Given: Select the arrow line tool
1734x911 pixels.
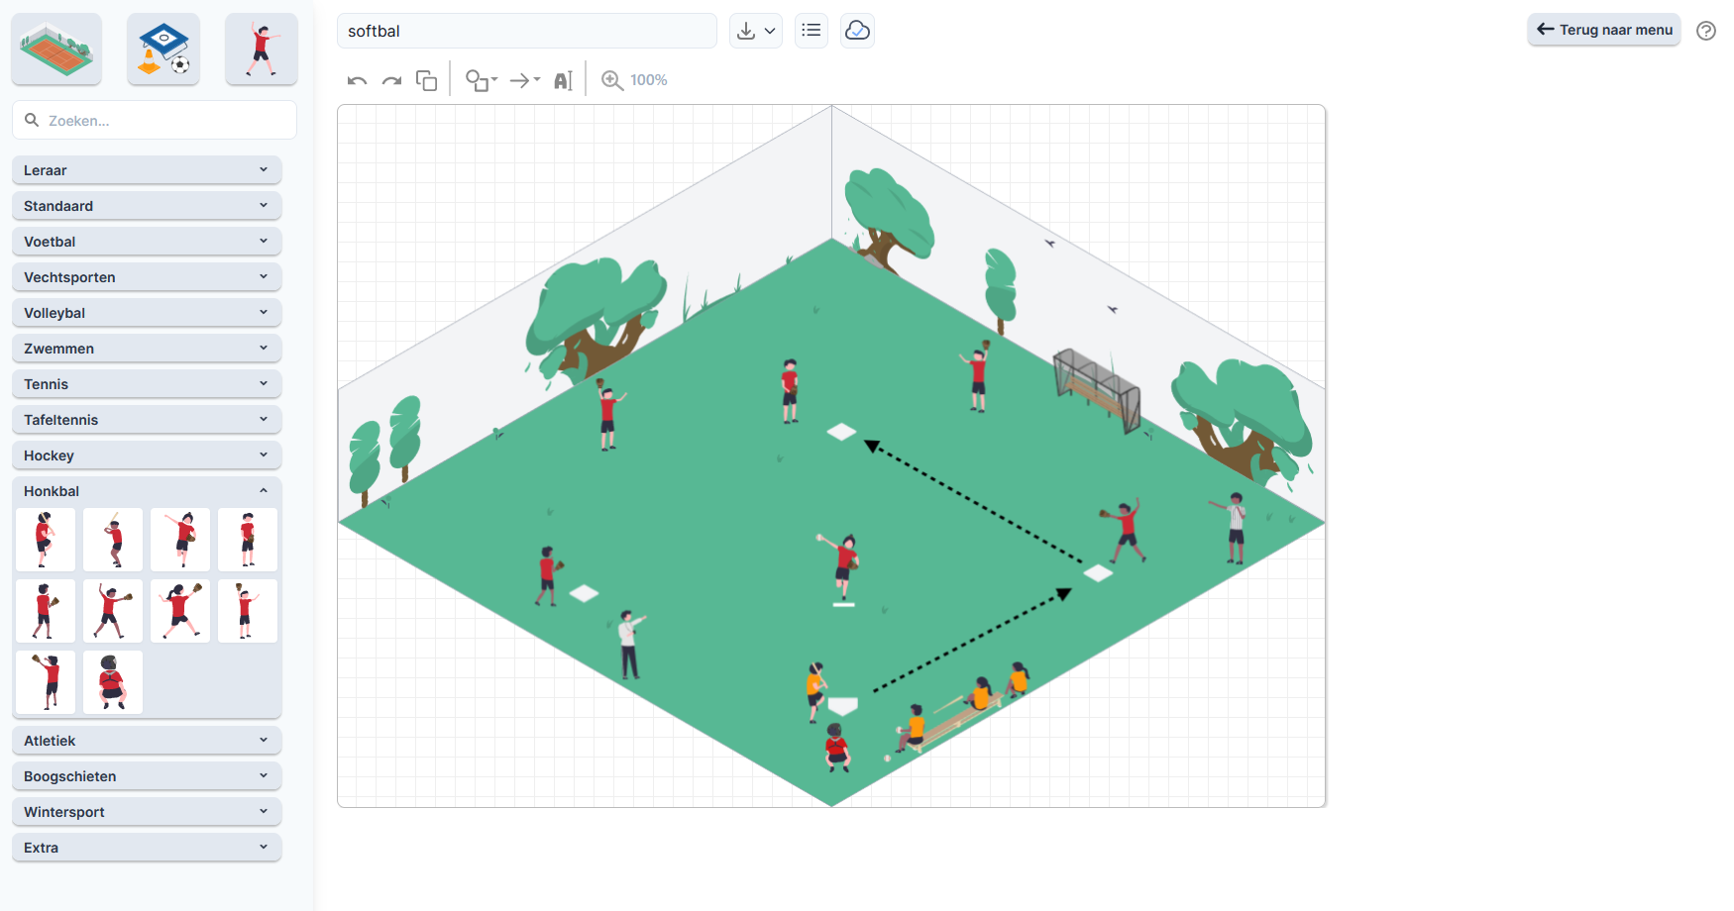Looking at the screenshot, I should click(524, 80).
